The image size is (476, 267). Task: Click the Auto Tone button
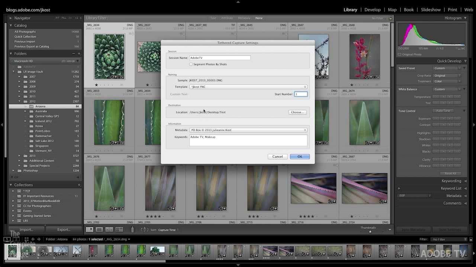click(x=443, y=111)
